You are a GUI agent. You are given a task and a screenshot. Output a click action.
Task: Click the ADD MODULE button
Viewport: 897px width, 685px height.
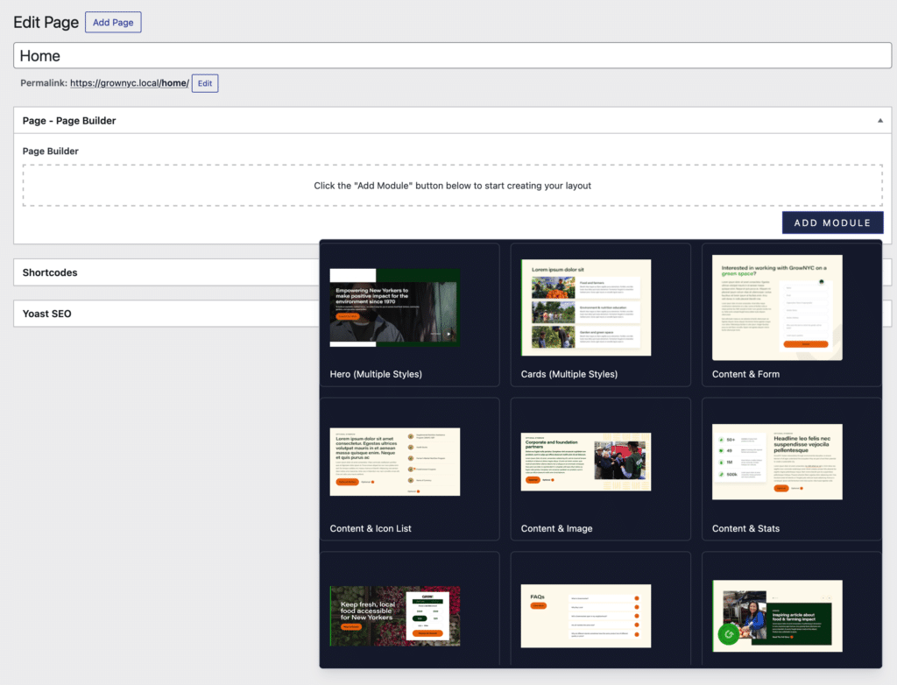click(832, 222)
